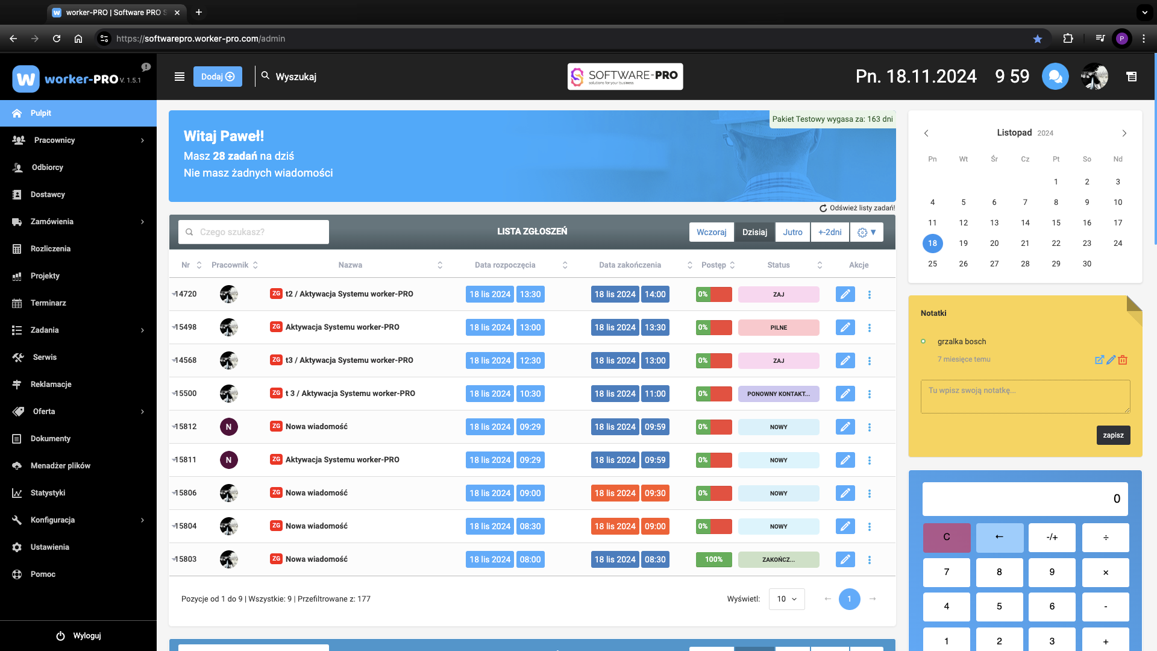Image resolution: width=1157 pixels, height=651 pixels.
Task: Click the edit pencil for task 14720
Action: coord(845,294)
